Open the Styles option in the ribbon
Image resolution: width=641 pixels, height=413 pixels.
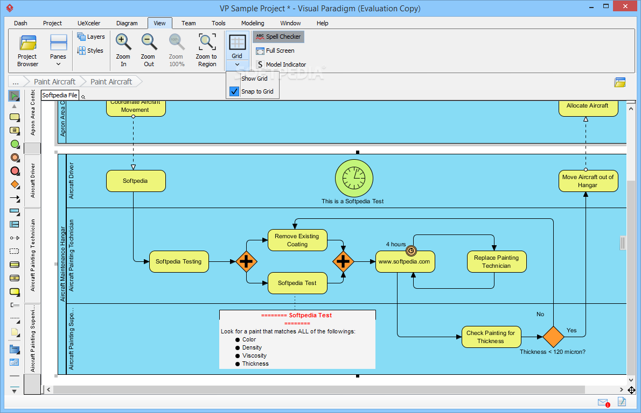click(90, 51)
